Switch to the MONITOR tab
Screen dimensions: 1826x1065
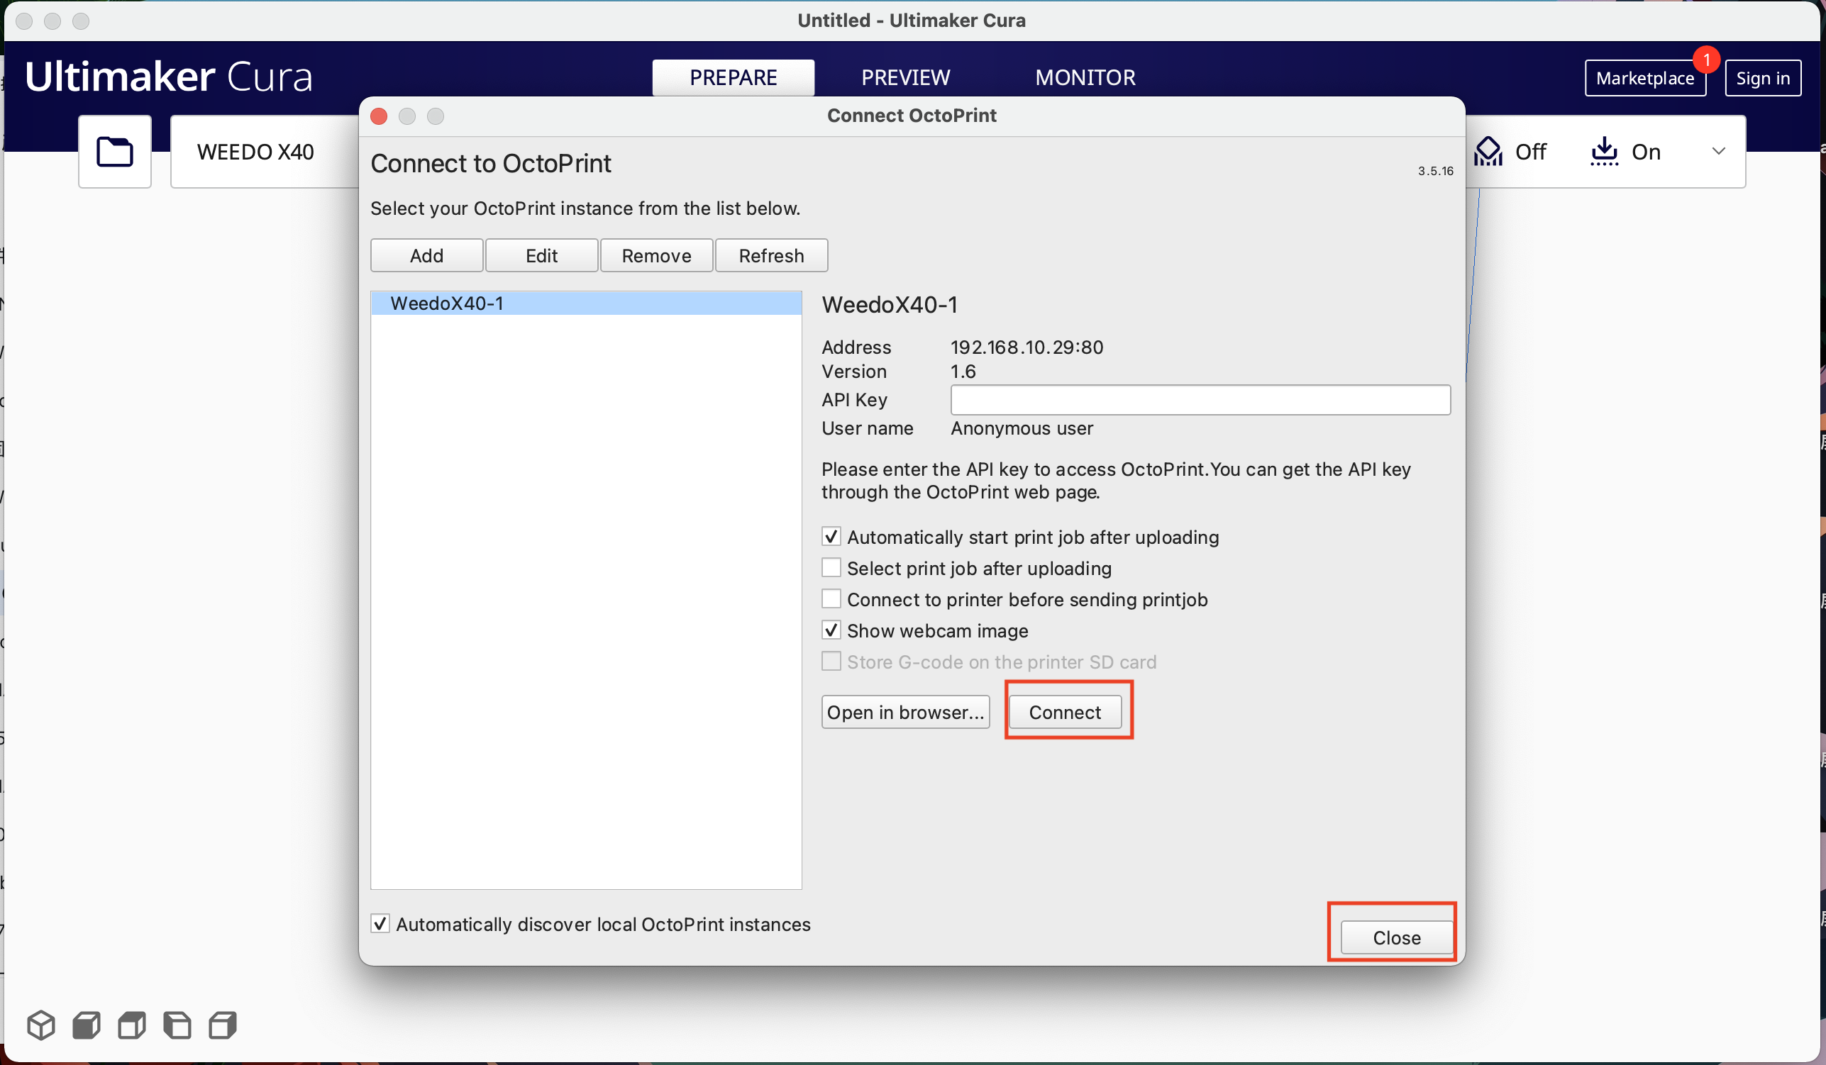click(x=1085, y=77)
